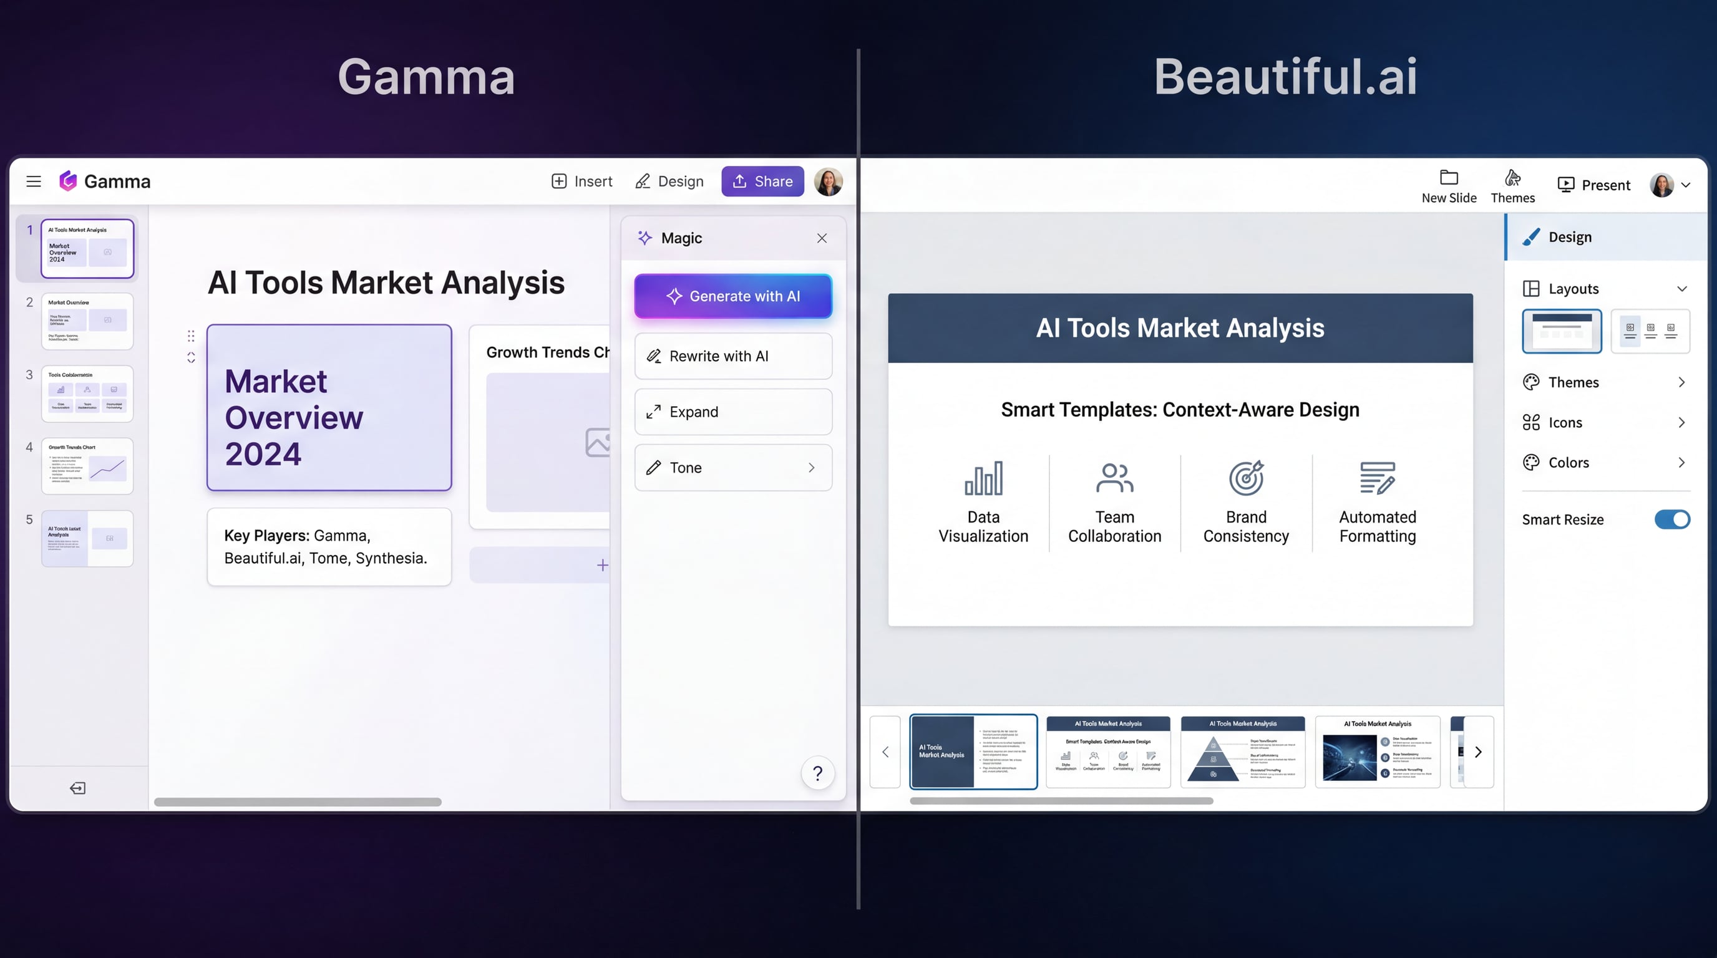The image size is (1717, 958).
Task: Click the Team Collaboration people icon
Action: pos(1114,478)
